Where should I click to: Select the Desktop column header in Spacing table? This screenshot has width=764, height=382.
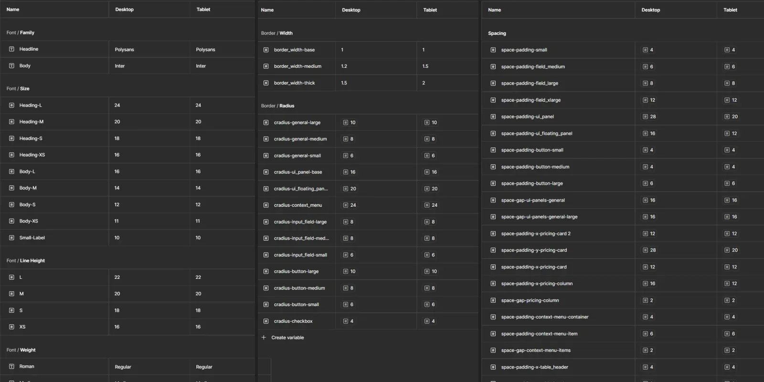point(650,10)
